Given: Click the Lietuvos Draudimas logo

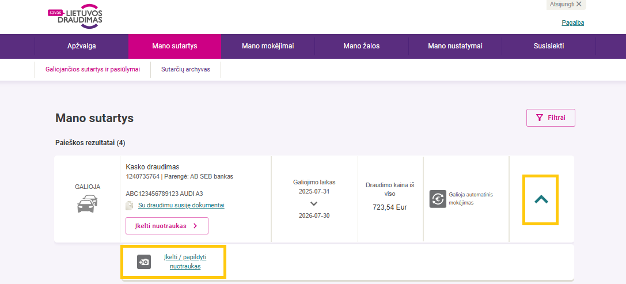Looking at the screenshot, I should click(x=75, y=16).
